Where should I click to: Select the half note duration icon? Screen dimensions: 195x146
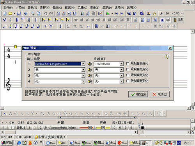click(10, 26)
